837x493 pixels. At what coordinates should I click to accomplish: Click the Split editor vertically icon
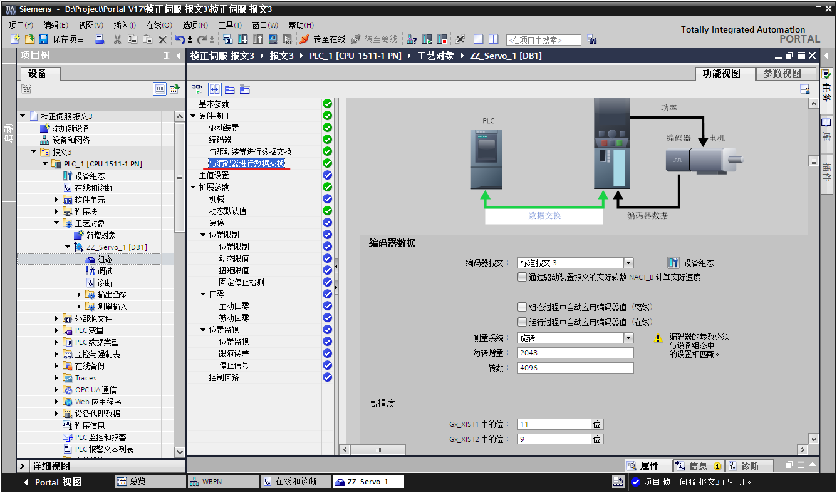click(494, 39)
